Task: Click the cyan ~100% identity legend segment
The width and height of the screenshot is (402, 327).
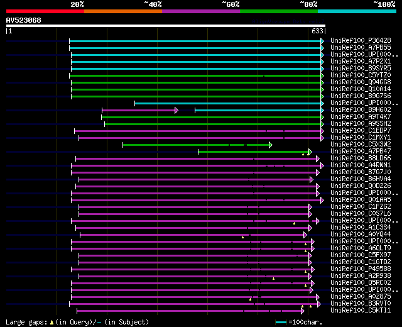Action: coord(357,11)
